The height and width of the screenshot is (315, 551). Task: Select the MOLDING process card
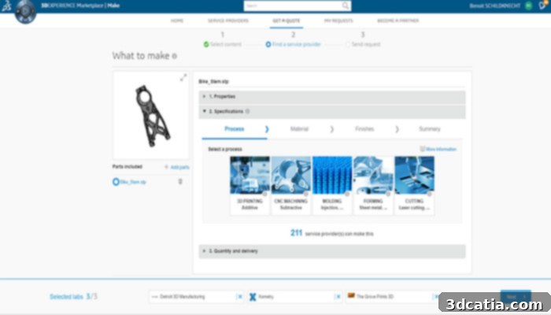332,185
